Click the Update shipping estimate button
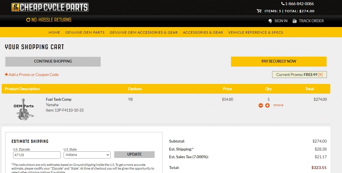The height and width of the screenshot is (173, 342). tap(134, 155)
